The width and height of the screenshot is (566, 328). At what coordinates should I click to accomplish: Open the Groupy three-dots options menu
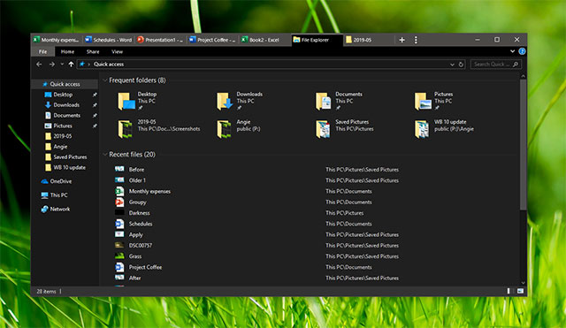(x=416, y=40)
